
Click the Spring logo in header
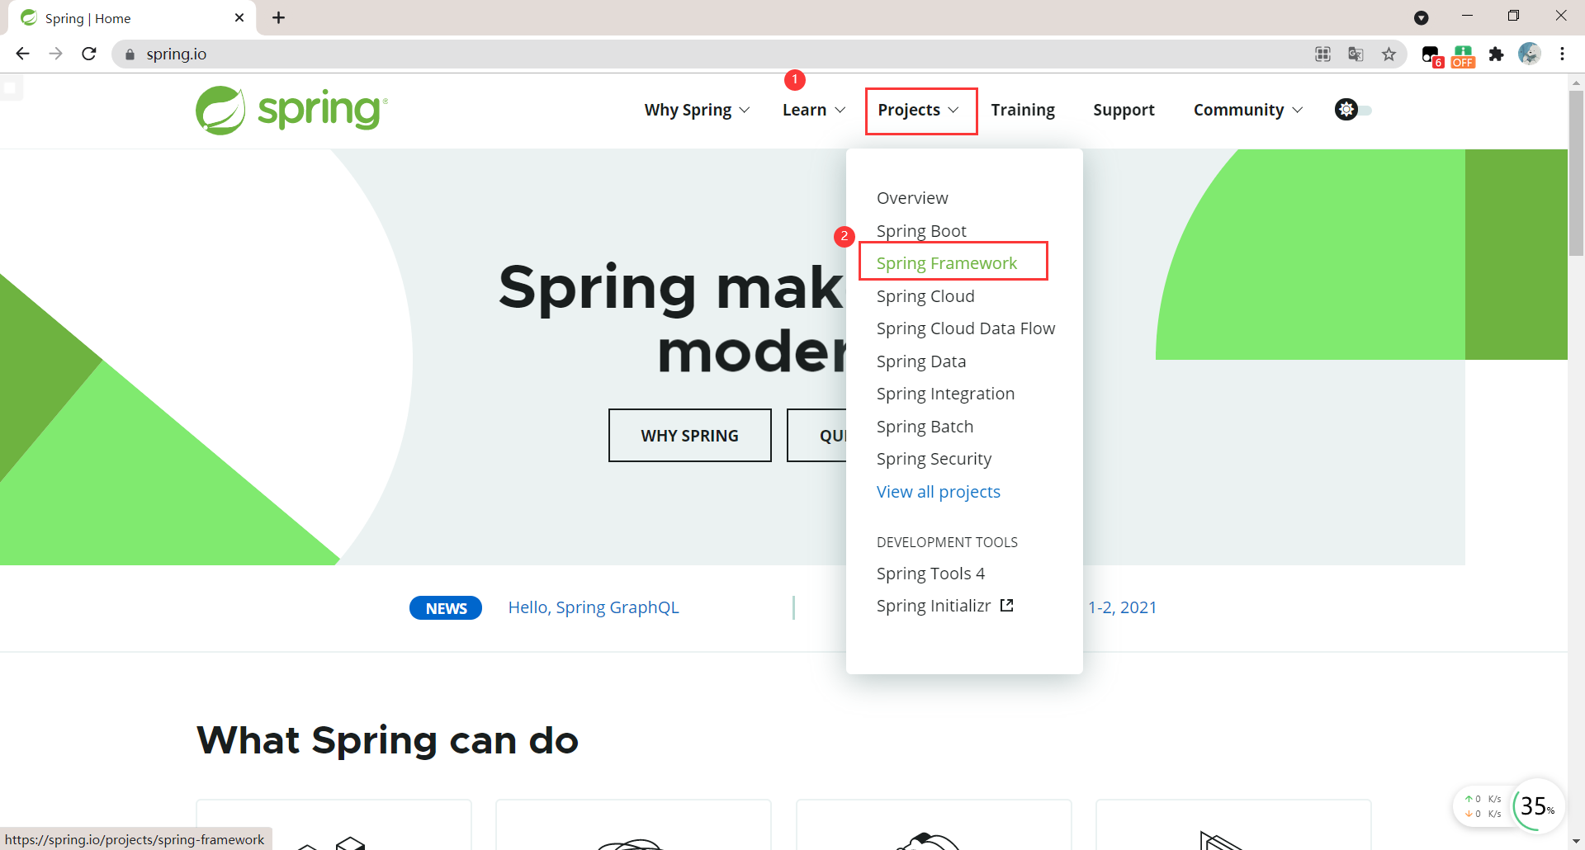click(x=291, y=110)
